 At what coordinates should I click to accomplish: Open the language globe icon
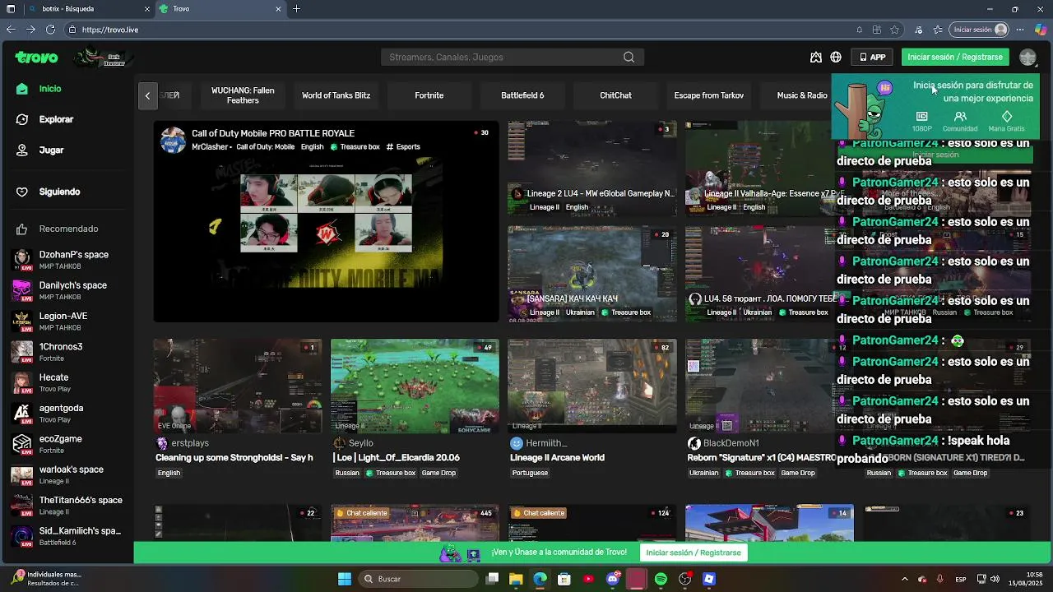836,58
